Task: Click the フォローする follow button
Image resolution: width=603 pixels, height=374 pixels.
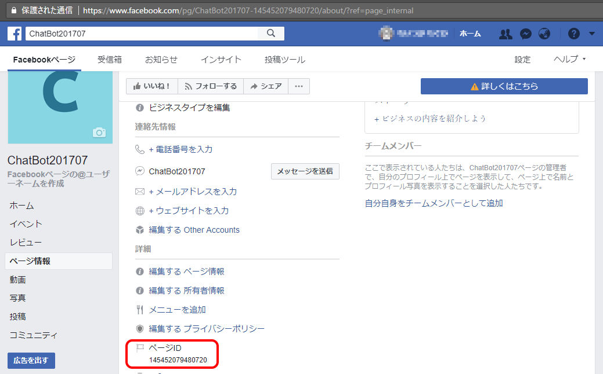Action: (211, 86)
